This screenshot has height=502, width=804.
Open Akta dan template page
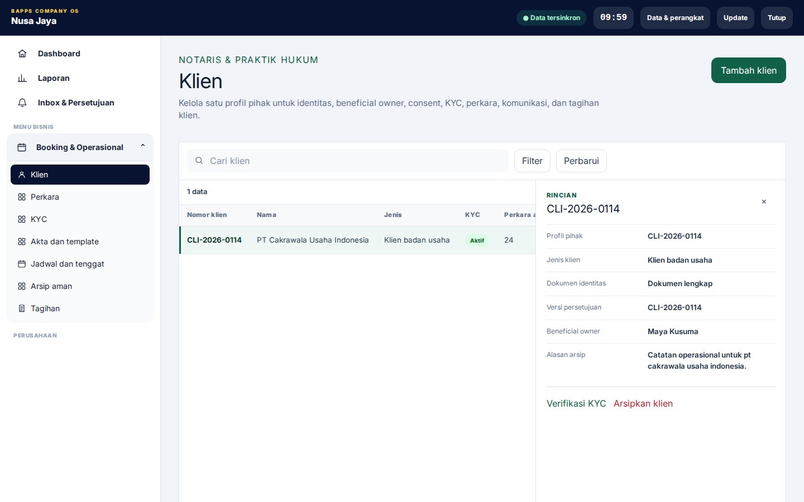80,242
